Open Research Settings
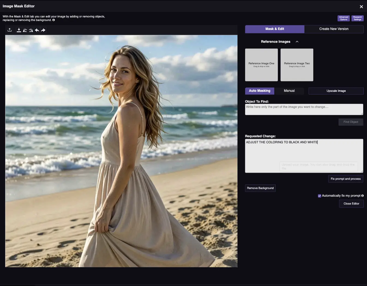367x286 pixels. click(x=357, y=18)
